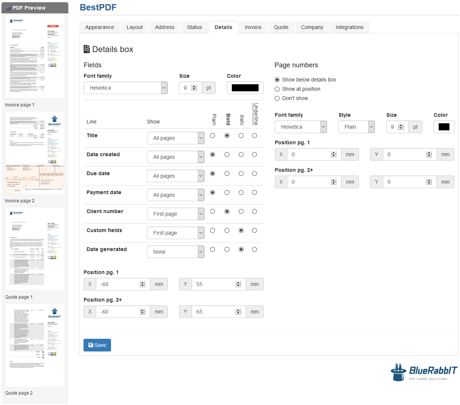460x405 pixels.
Task: Open the Invoice page 2 thumbnail
Action: [35, 152]
